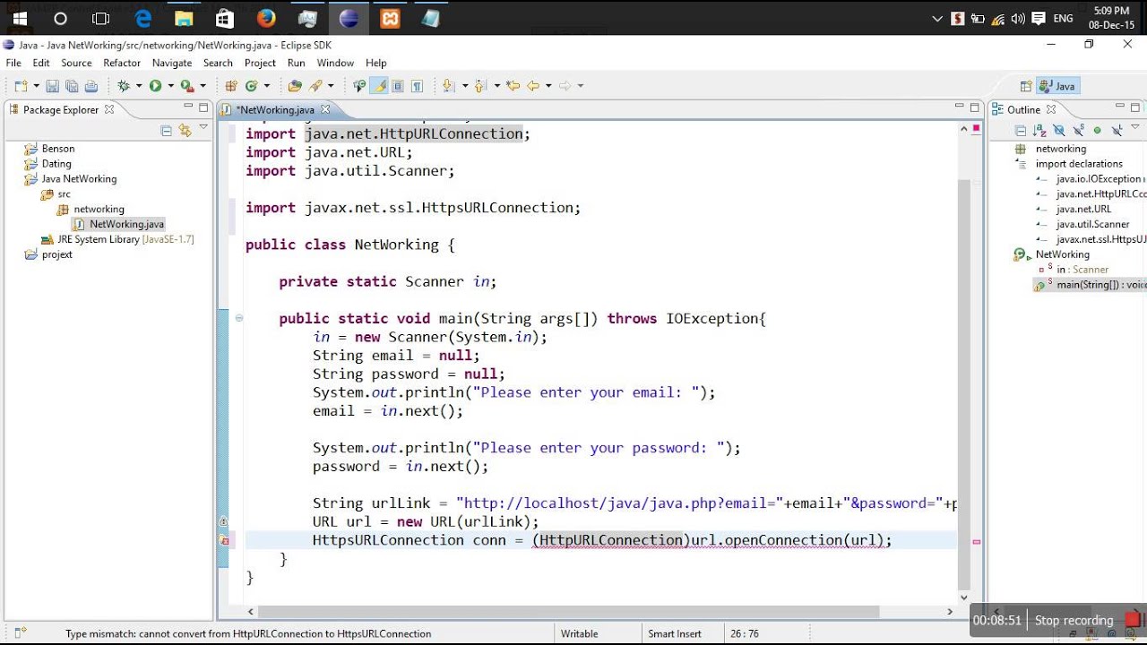Open the Debug configurations dropdown arrow
Screen dimensions: 1147x645
(139, 86)
